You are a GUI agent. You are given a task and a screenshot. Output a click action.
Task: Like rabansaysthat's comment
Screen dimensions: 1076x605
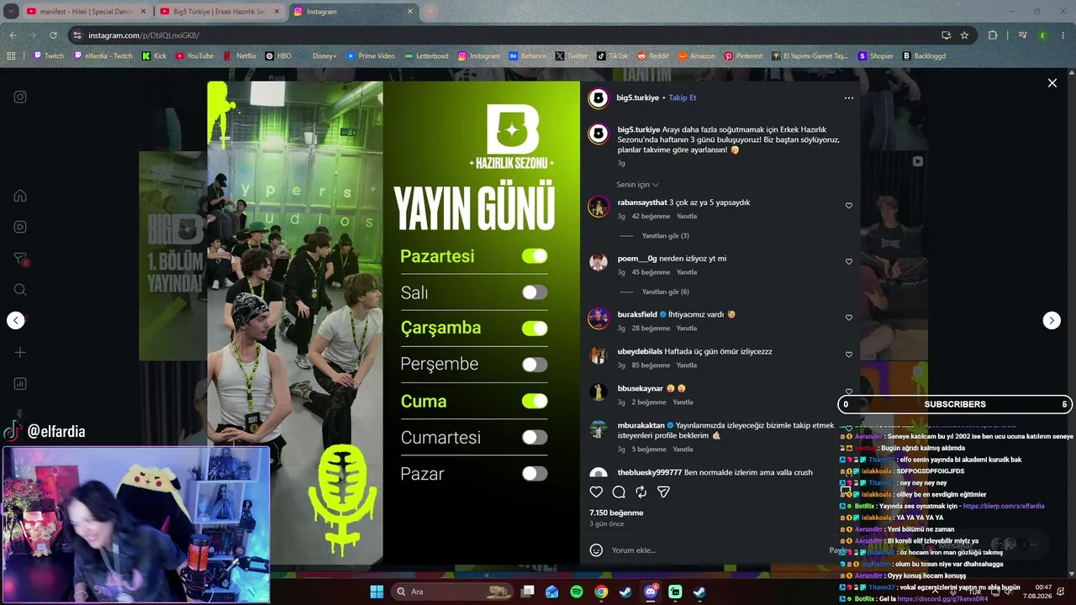[x=849, y=206]
